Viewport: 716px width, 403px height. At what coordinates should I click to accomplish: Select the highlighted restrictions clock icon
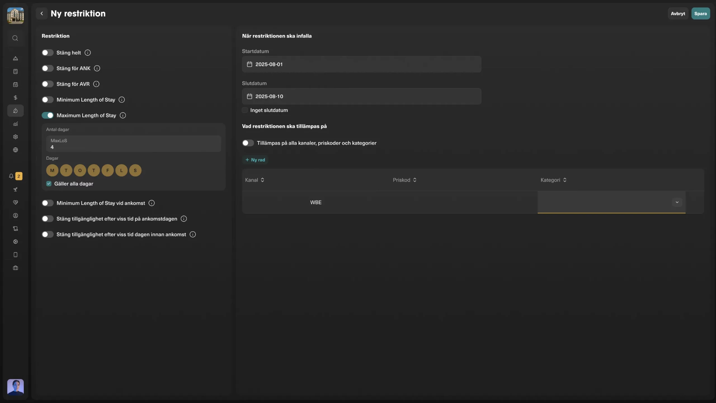16,111
